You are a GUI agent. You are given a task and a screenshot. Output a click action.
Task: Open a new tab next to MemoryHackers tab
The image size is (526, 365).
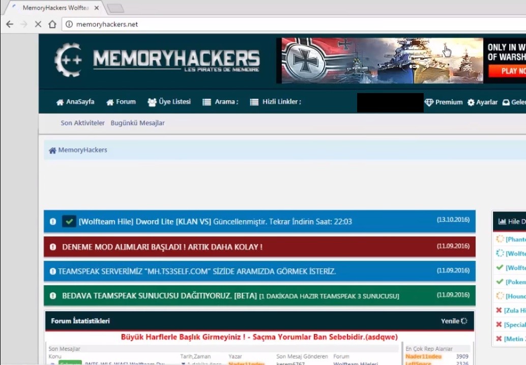116,8
